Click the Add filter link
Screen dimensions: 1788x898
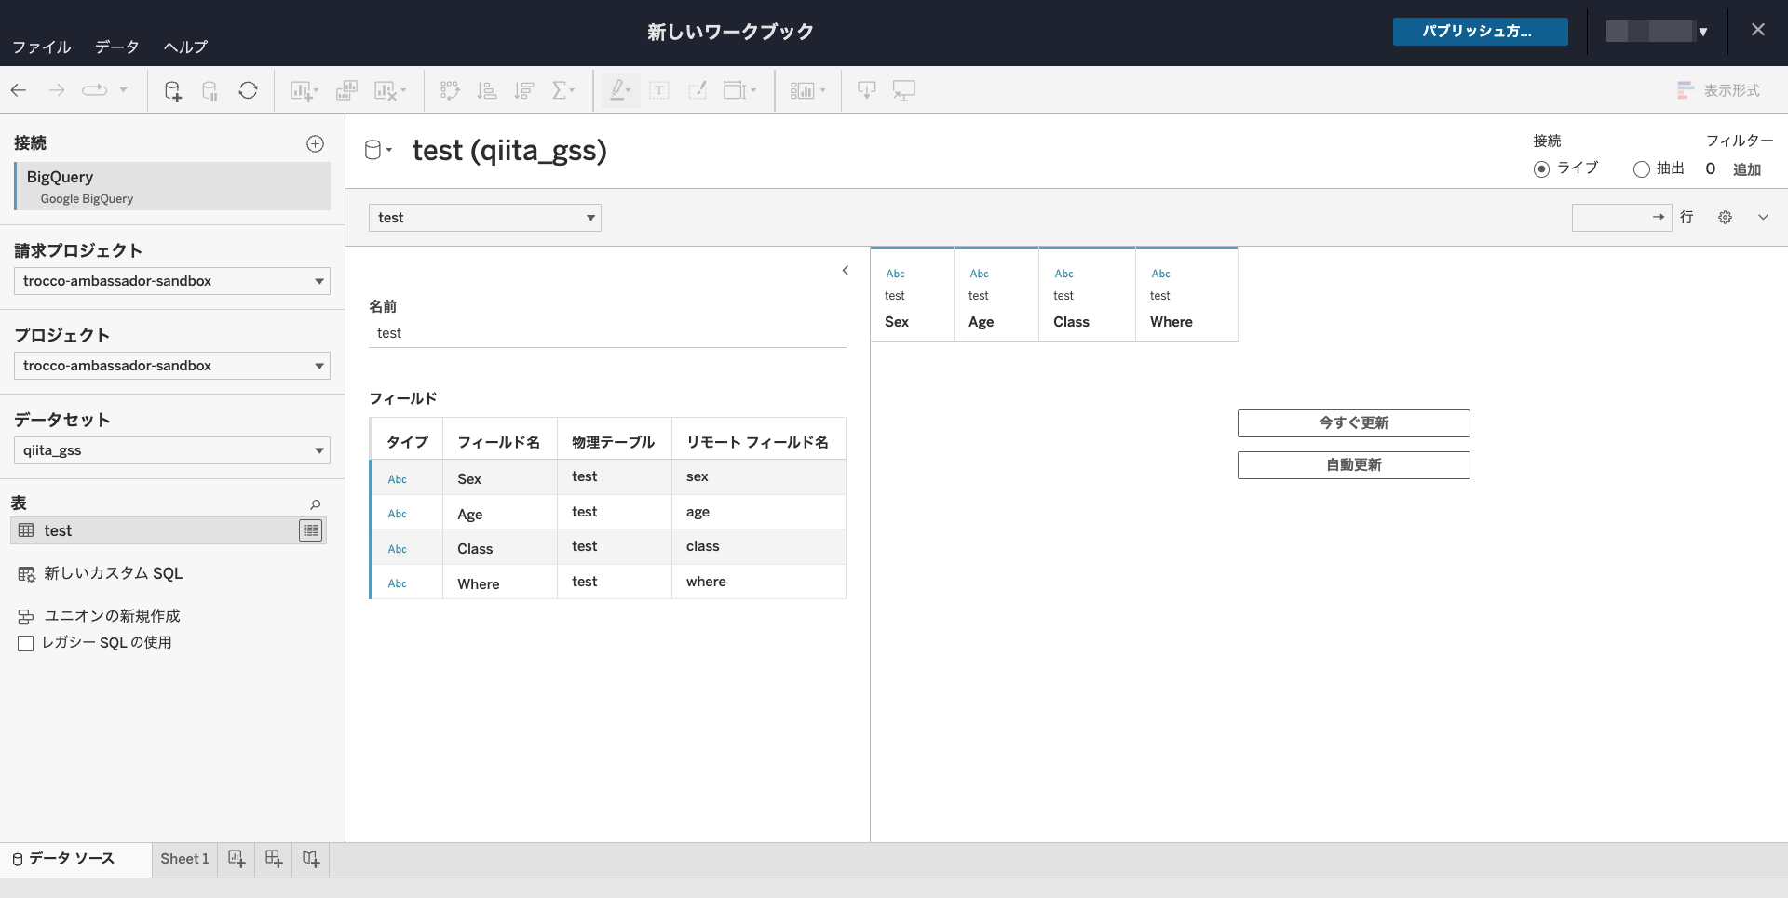pyautogui.click(x=1746, y=169)
